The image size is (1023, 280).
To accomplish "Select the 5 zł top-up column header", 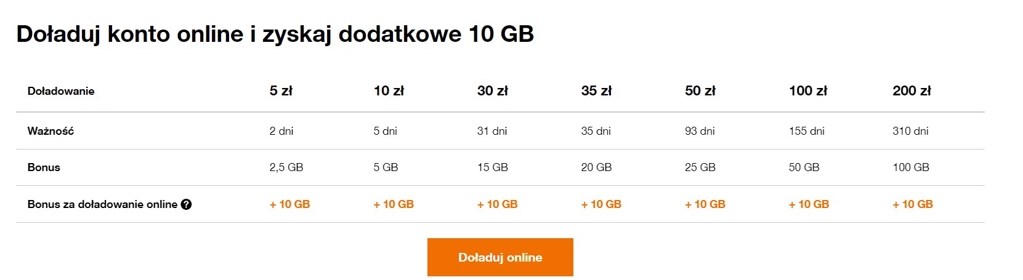I will point(281,91).
